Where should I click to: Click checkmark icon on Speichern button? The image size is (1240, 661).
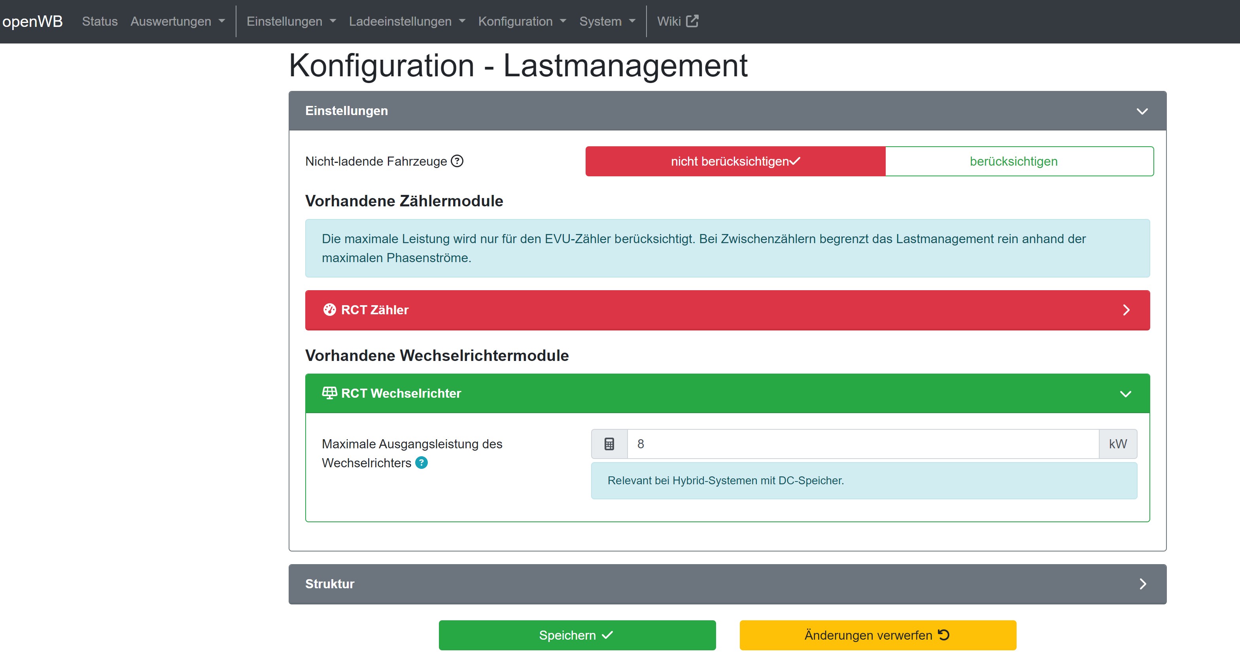[x=607, y=635]
